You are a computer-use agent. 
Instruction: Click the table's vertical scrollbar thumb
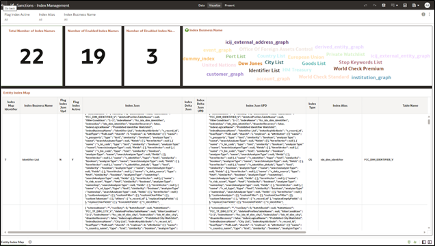coord(429,122)
